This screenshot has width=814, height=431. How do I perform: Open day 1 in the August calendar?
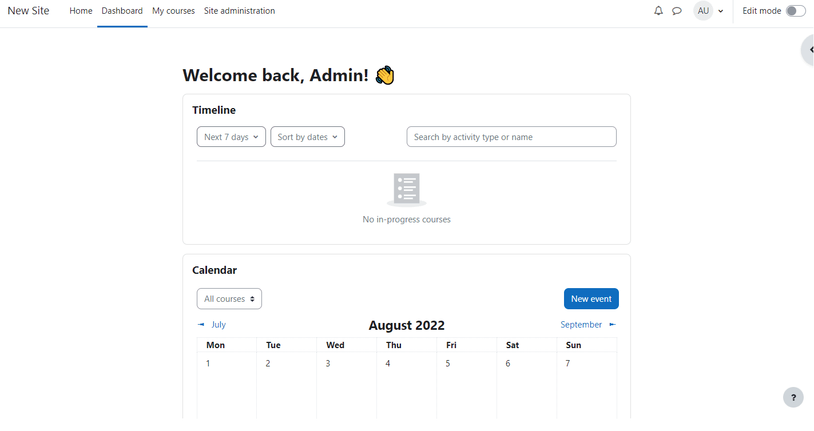[x=208, y=364]
